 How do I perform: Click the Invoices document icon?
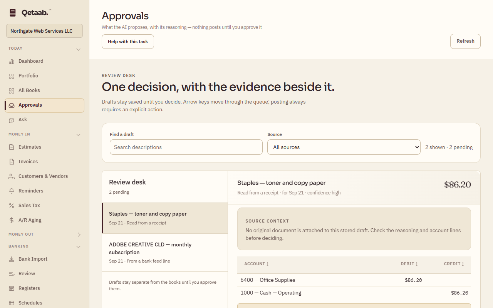12,162
